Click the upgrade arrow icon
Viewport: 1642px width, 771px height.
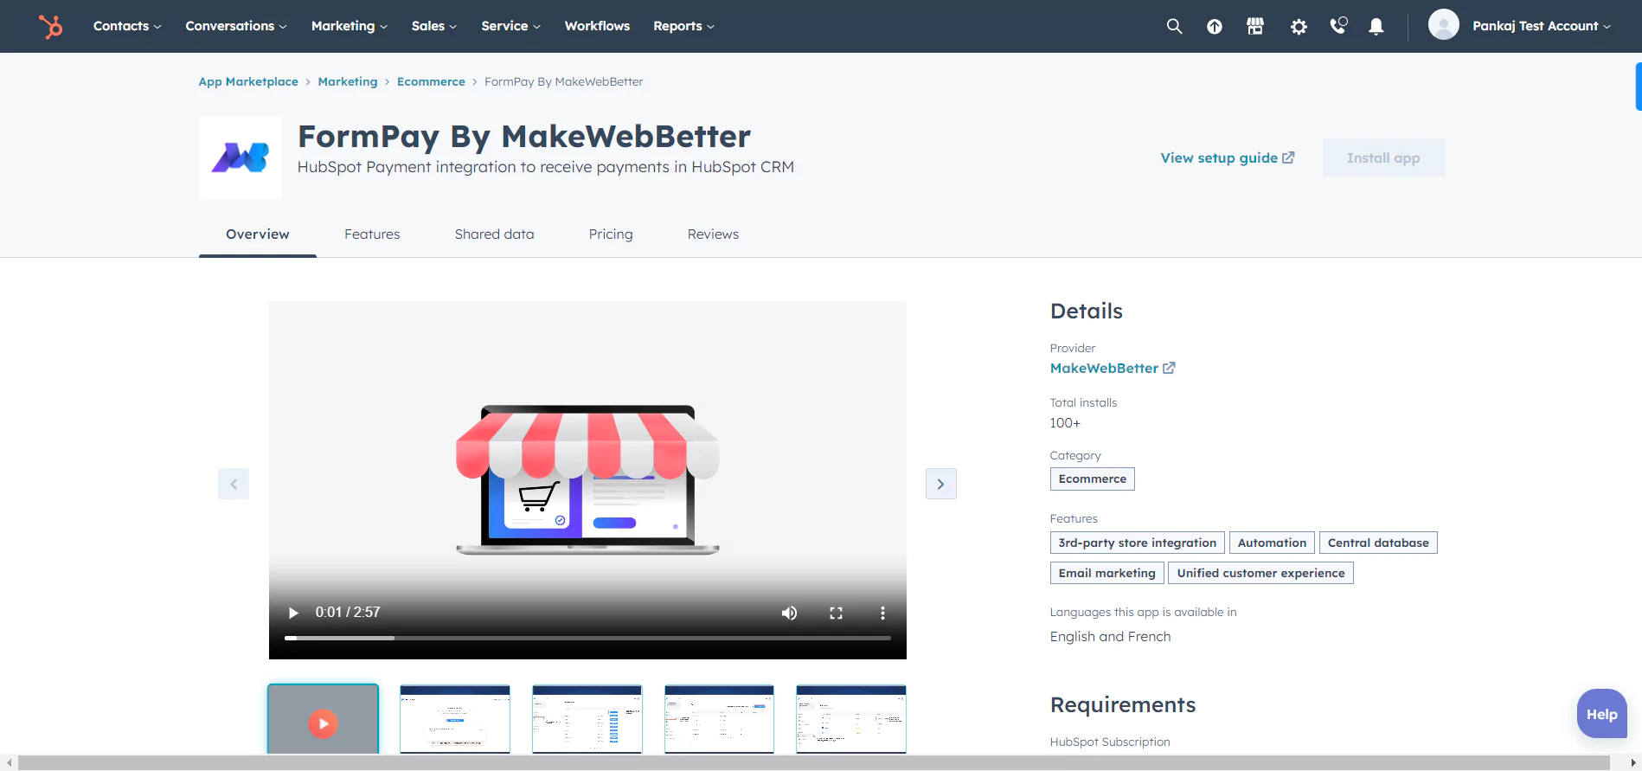point(1215,27)
